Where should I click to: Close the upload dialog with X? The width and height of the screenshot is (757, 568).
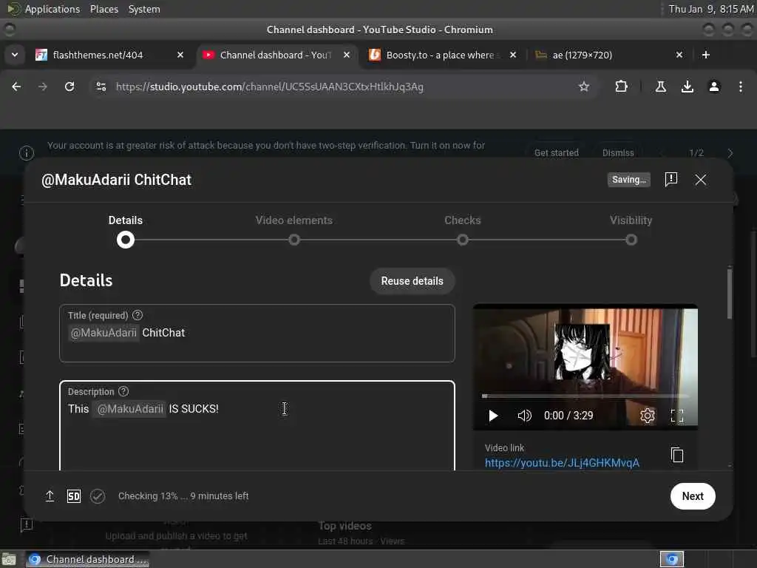point(701,180)
